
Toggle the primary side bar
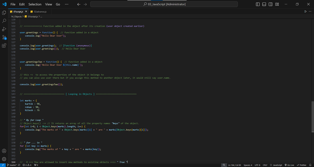point(258,4)
